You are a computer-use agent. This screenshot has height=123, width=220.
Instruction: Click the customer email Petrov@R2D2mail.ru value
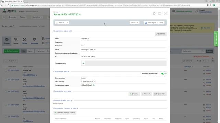point(88,50)
